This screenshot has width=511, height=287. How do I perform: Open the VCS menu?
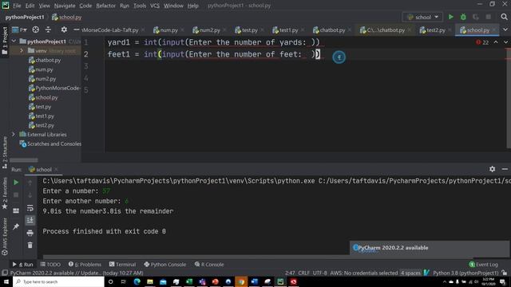pyautogui.click(x=155, y=6)
